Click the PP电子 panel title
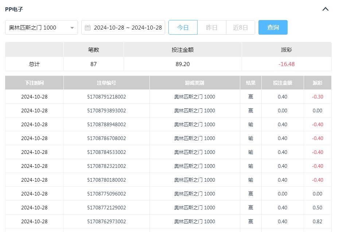Image resolution: width=339 pixels, height=232 pixels. [13, 9]
